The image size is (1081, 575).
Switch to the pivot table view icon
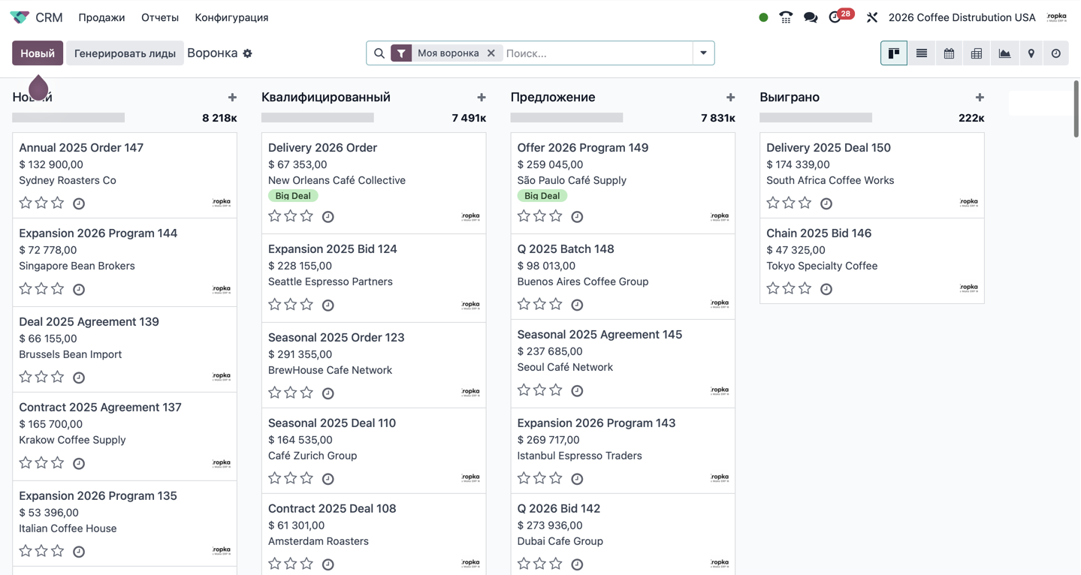coord(977,53)
